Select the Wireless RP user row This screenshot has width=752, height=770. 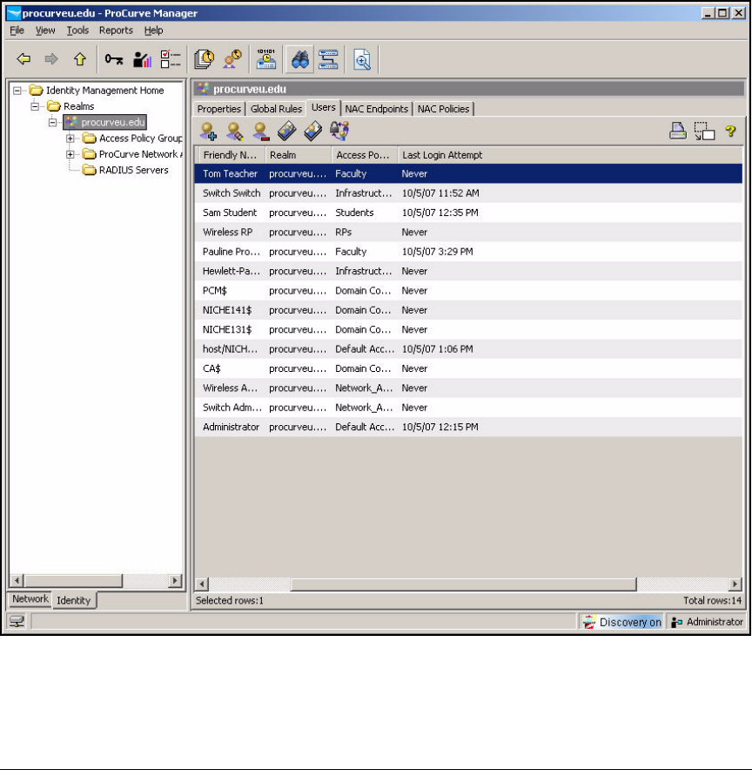pos(468,232)
